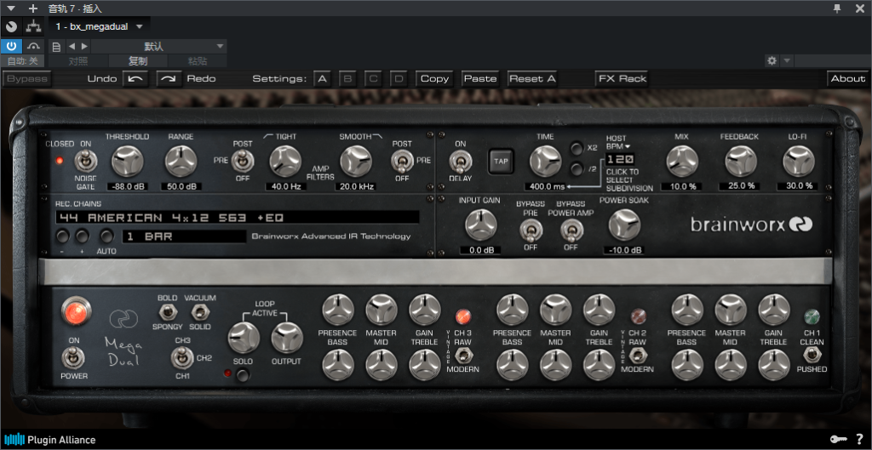Toggle the Noise Gate ON switch
This screenshot has height=450, width=872.
tap(86, 162)
